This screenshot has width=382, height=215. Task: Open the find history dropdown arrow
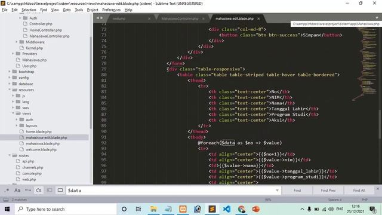pos(277,191)
